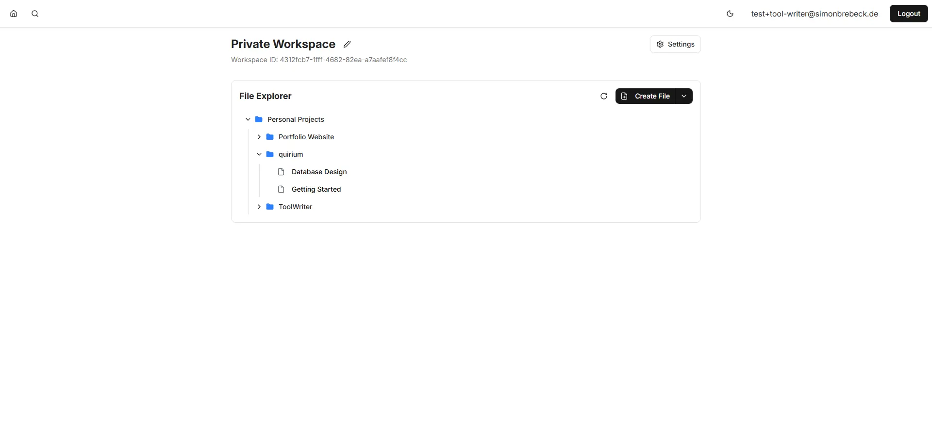Toggle dark mode moon icon
This screenshot has height=442, width=932.
[730, 14]
